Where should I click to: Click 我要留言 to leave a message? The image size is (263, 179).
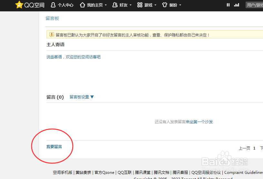click(x=54, y=147)
